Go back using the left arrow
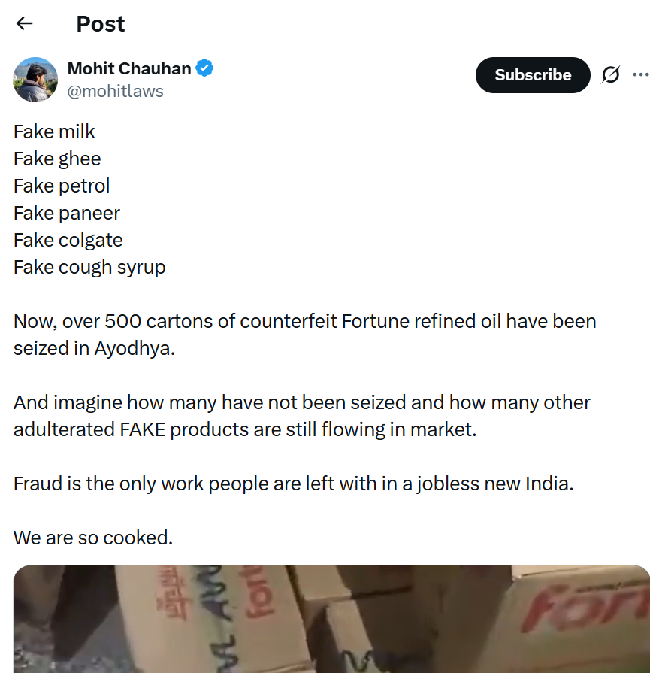Viewport: 650px width, 673px height. click(25, 23)
